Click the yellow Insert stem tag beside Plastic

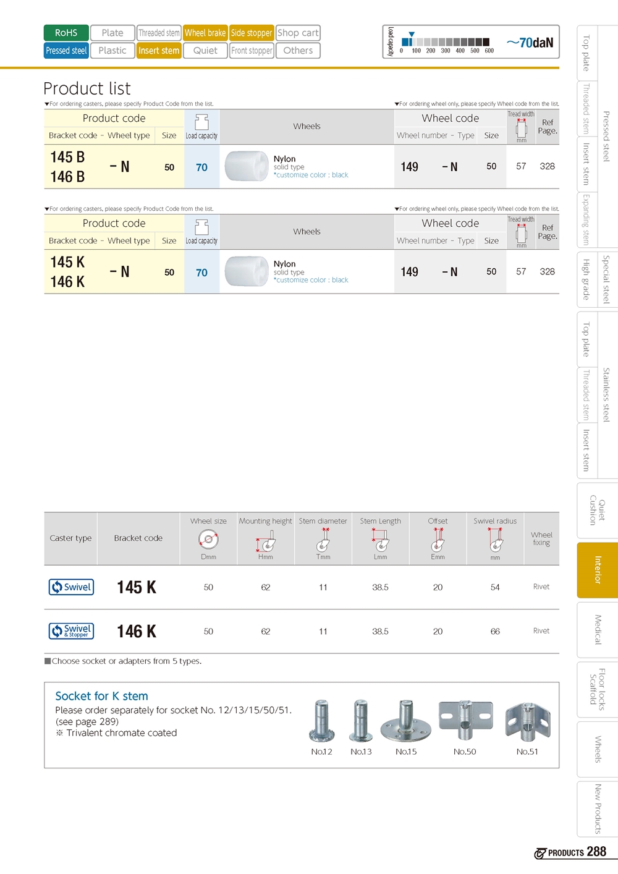pos(159,51)
